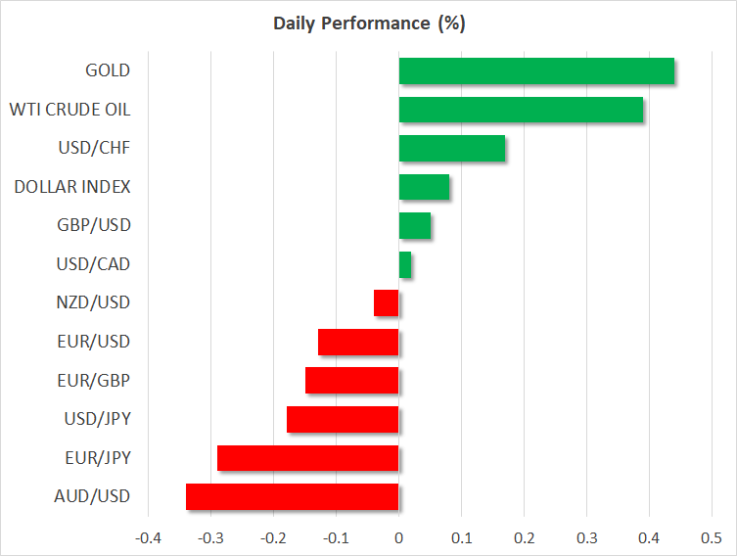
Task: Select the GOLD axis label
Action: pos(108,70)
